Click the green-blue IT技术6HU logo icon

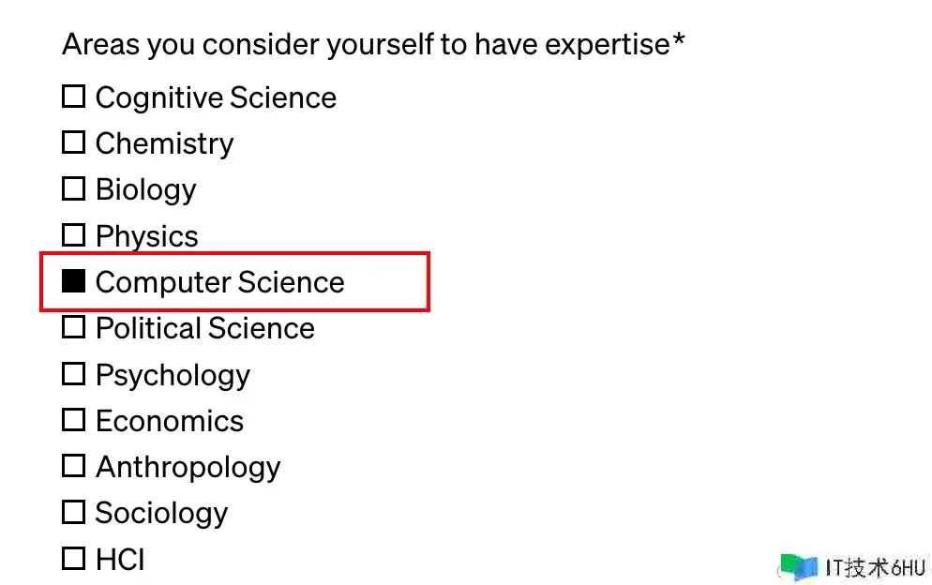(798, 566)
